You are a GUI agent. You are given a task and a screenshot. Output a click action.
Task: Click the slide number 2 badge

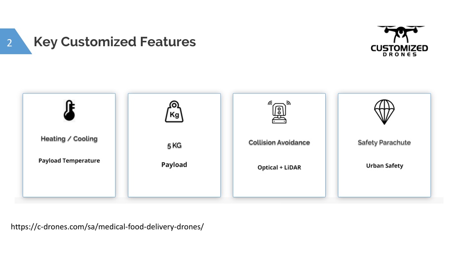(10, 43)
